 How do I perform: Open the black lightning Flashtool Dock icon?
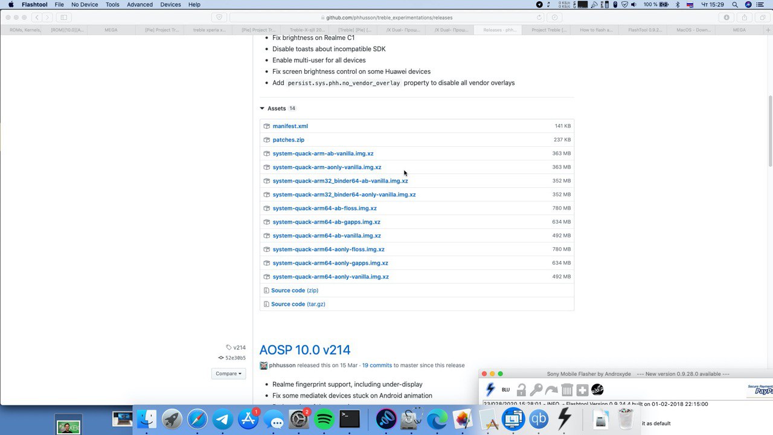[564, 419]
